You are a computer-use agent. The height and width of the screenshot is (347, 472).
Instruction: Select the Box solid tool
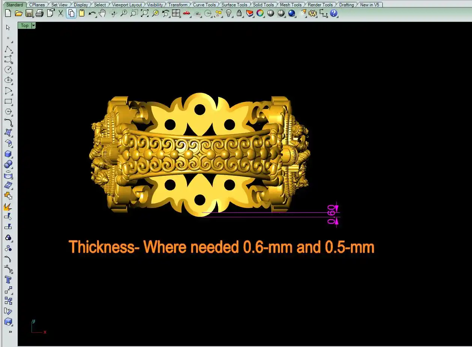click(x=8, y=154)
